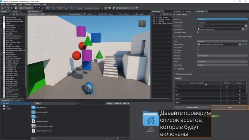249x140 pixels.
Task: Open the launcher Type dropdown
Action: [x=222, y=41]
